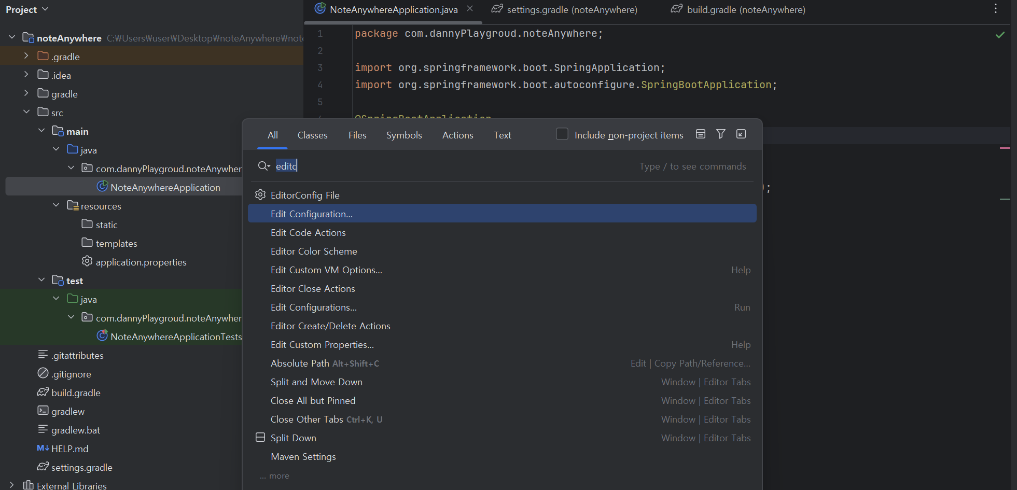Expand the .gradle folder
This screenshot has height=490, width=1017.
point(26,55)
